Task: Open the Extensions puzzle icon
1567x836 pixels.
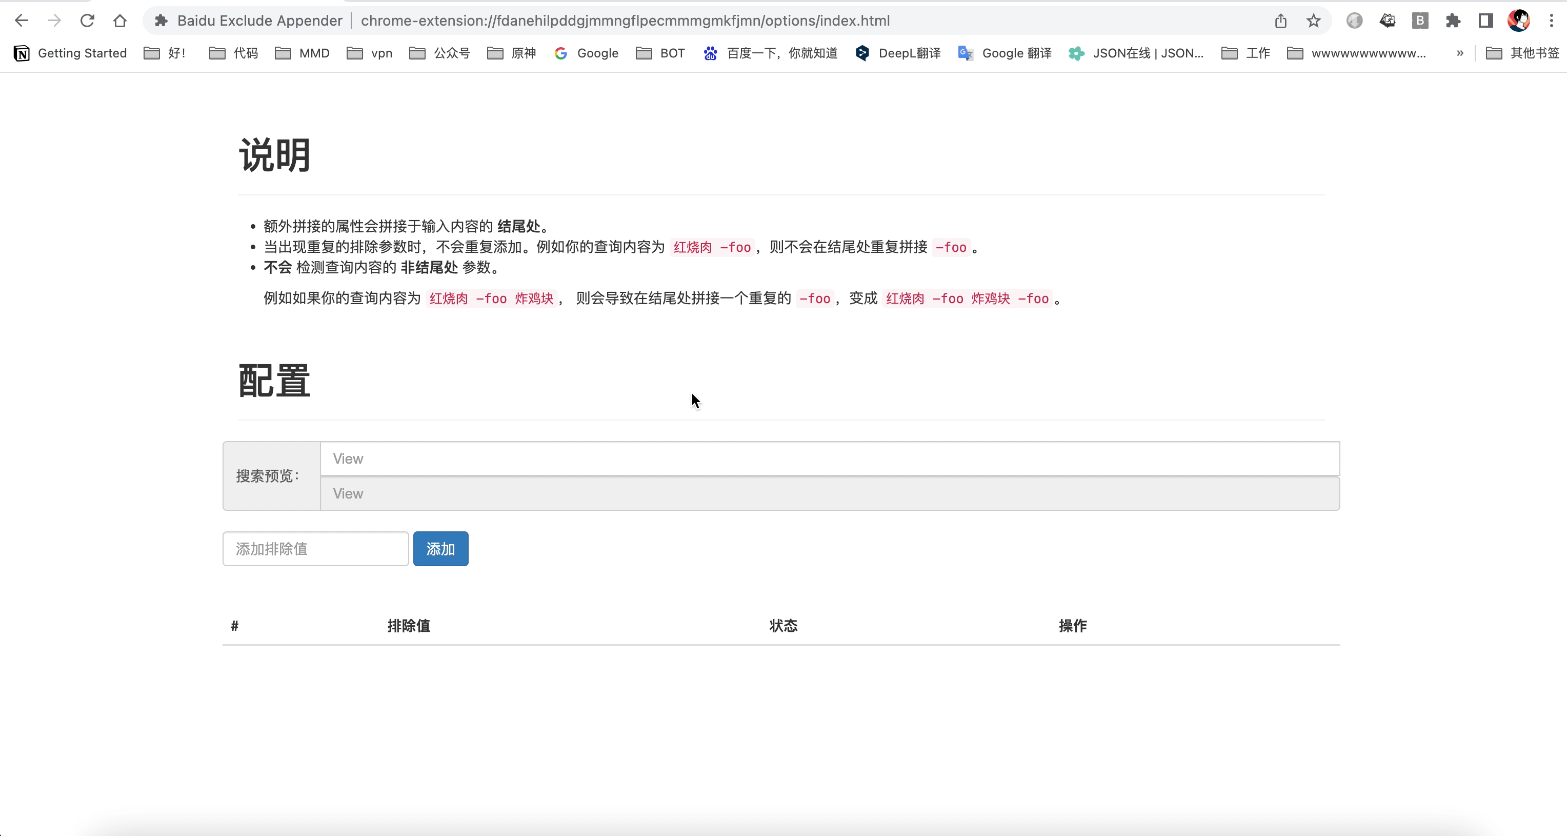Action: click(x=1453, y=21)
